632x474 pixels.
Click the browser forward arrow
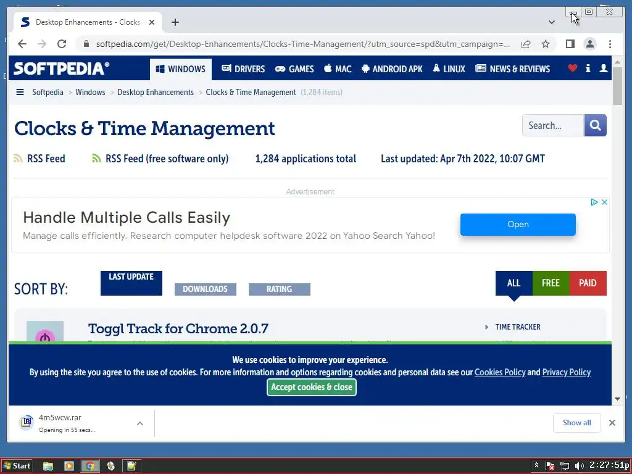pos(42,44)
